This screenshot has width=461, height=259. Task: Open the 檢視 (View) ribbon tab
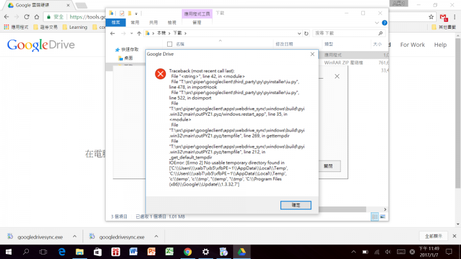[172, 22]
